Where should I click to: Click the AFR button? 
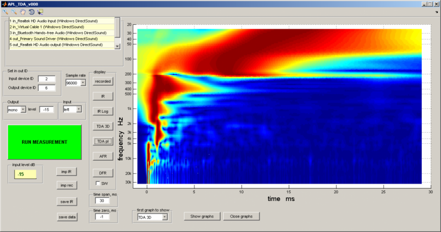pyautogui.click(x=103, y=156)
